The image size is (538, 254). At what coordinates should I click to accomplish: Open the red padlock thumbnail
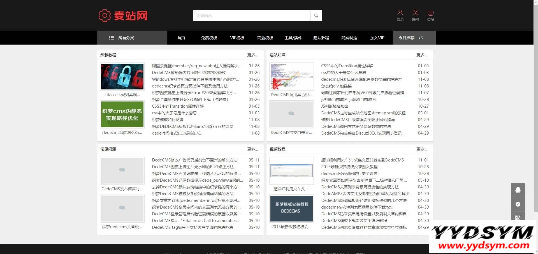tap(122, 77)
